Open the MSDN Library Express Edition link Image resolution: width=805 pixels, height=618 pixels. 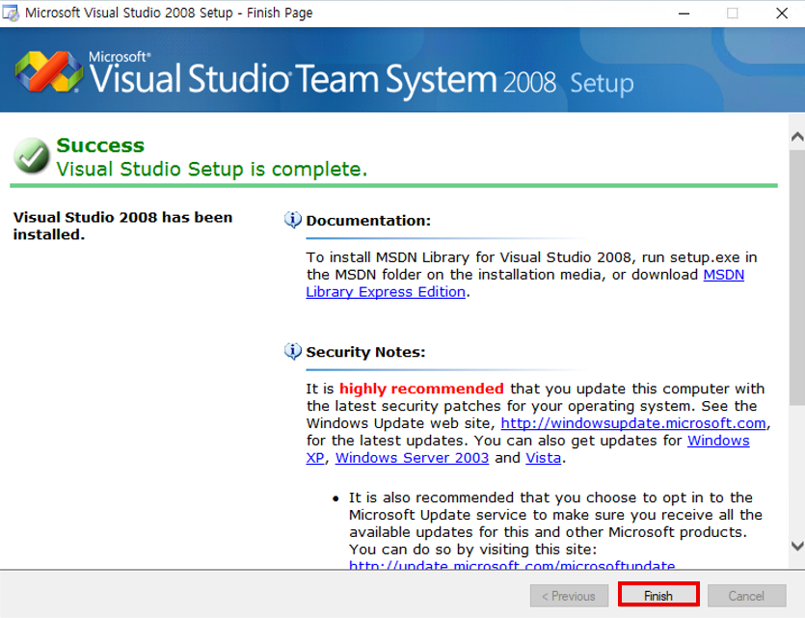click(385, 292)
